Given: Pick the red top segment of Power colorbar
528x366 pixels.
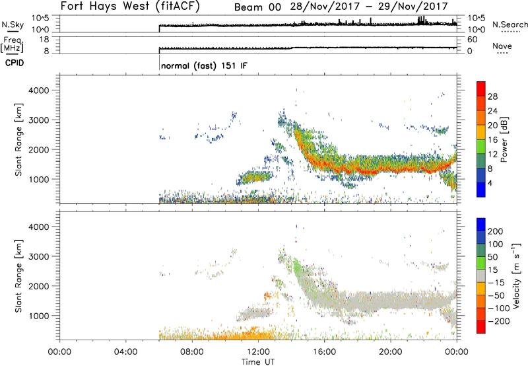Looking at the screenshot, I should [481, 89].
